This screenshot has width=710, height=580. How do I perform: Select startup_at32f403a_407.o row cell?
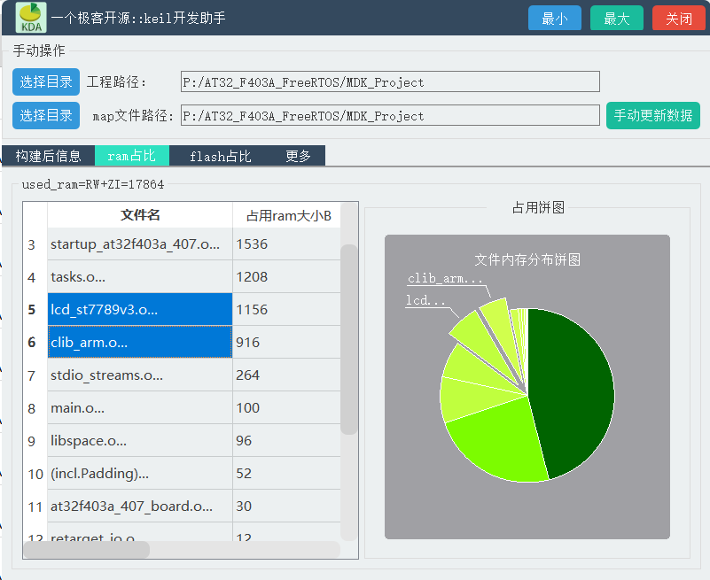click(x=140, y=244)
